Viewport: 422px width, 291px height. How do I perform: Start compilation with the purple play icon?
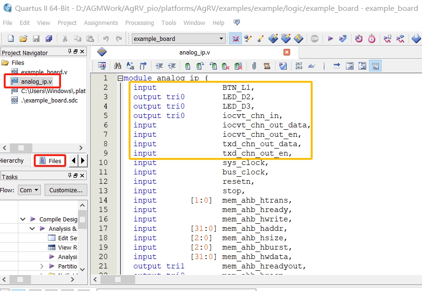[330, 39]
